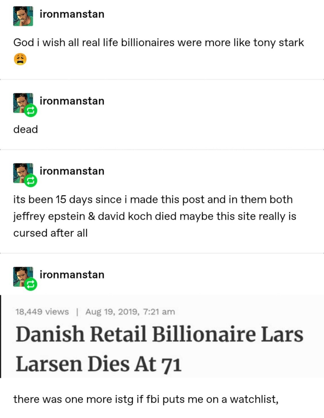This screenshot has width=324, height=418.
Task: Click the "dead" reply text
Action: click(26, 130)
